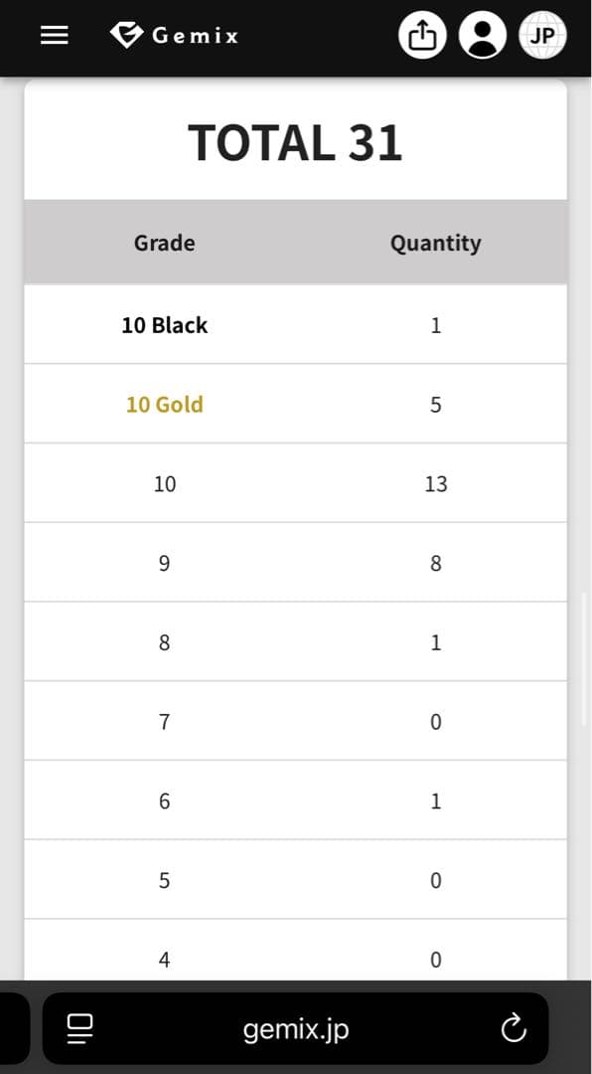Open the hamburger navigation menu
Screen dimensions: 592x1074
click(54, 35)
